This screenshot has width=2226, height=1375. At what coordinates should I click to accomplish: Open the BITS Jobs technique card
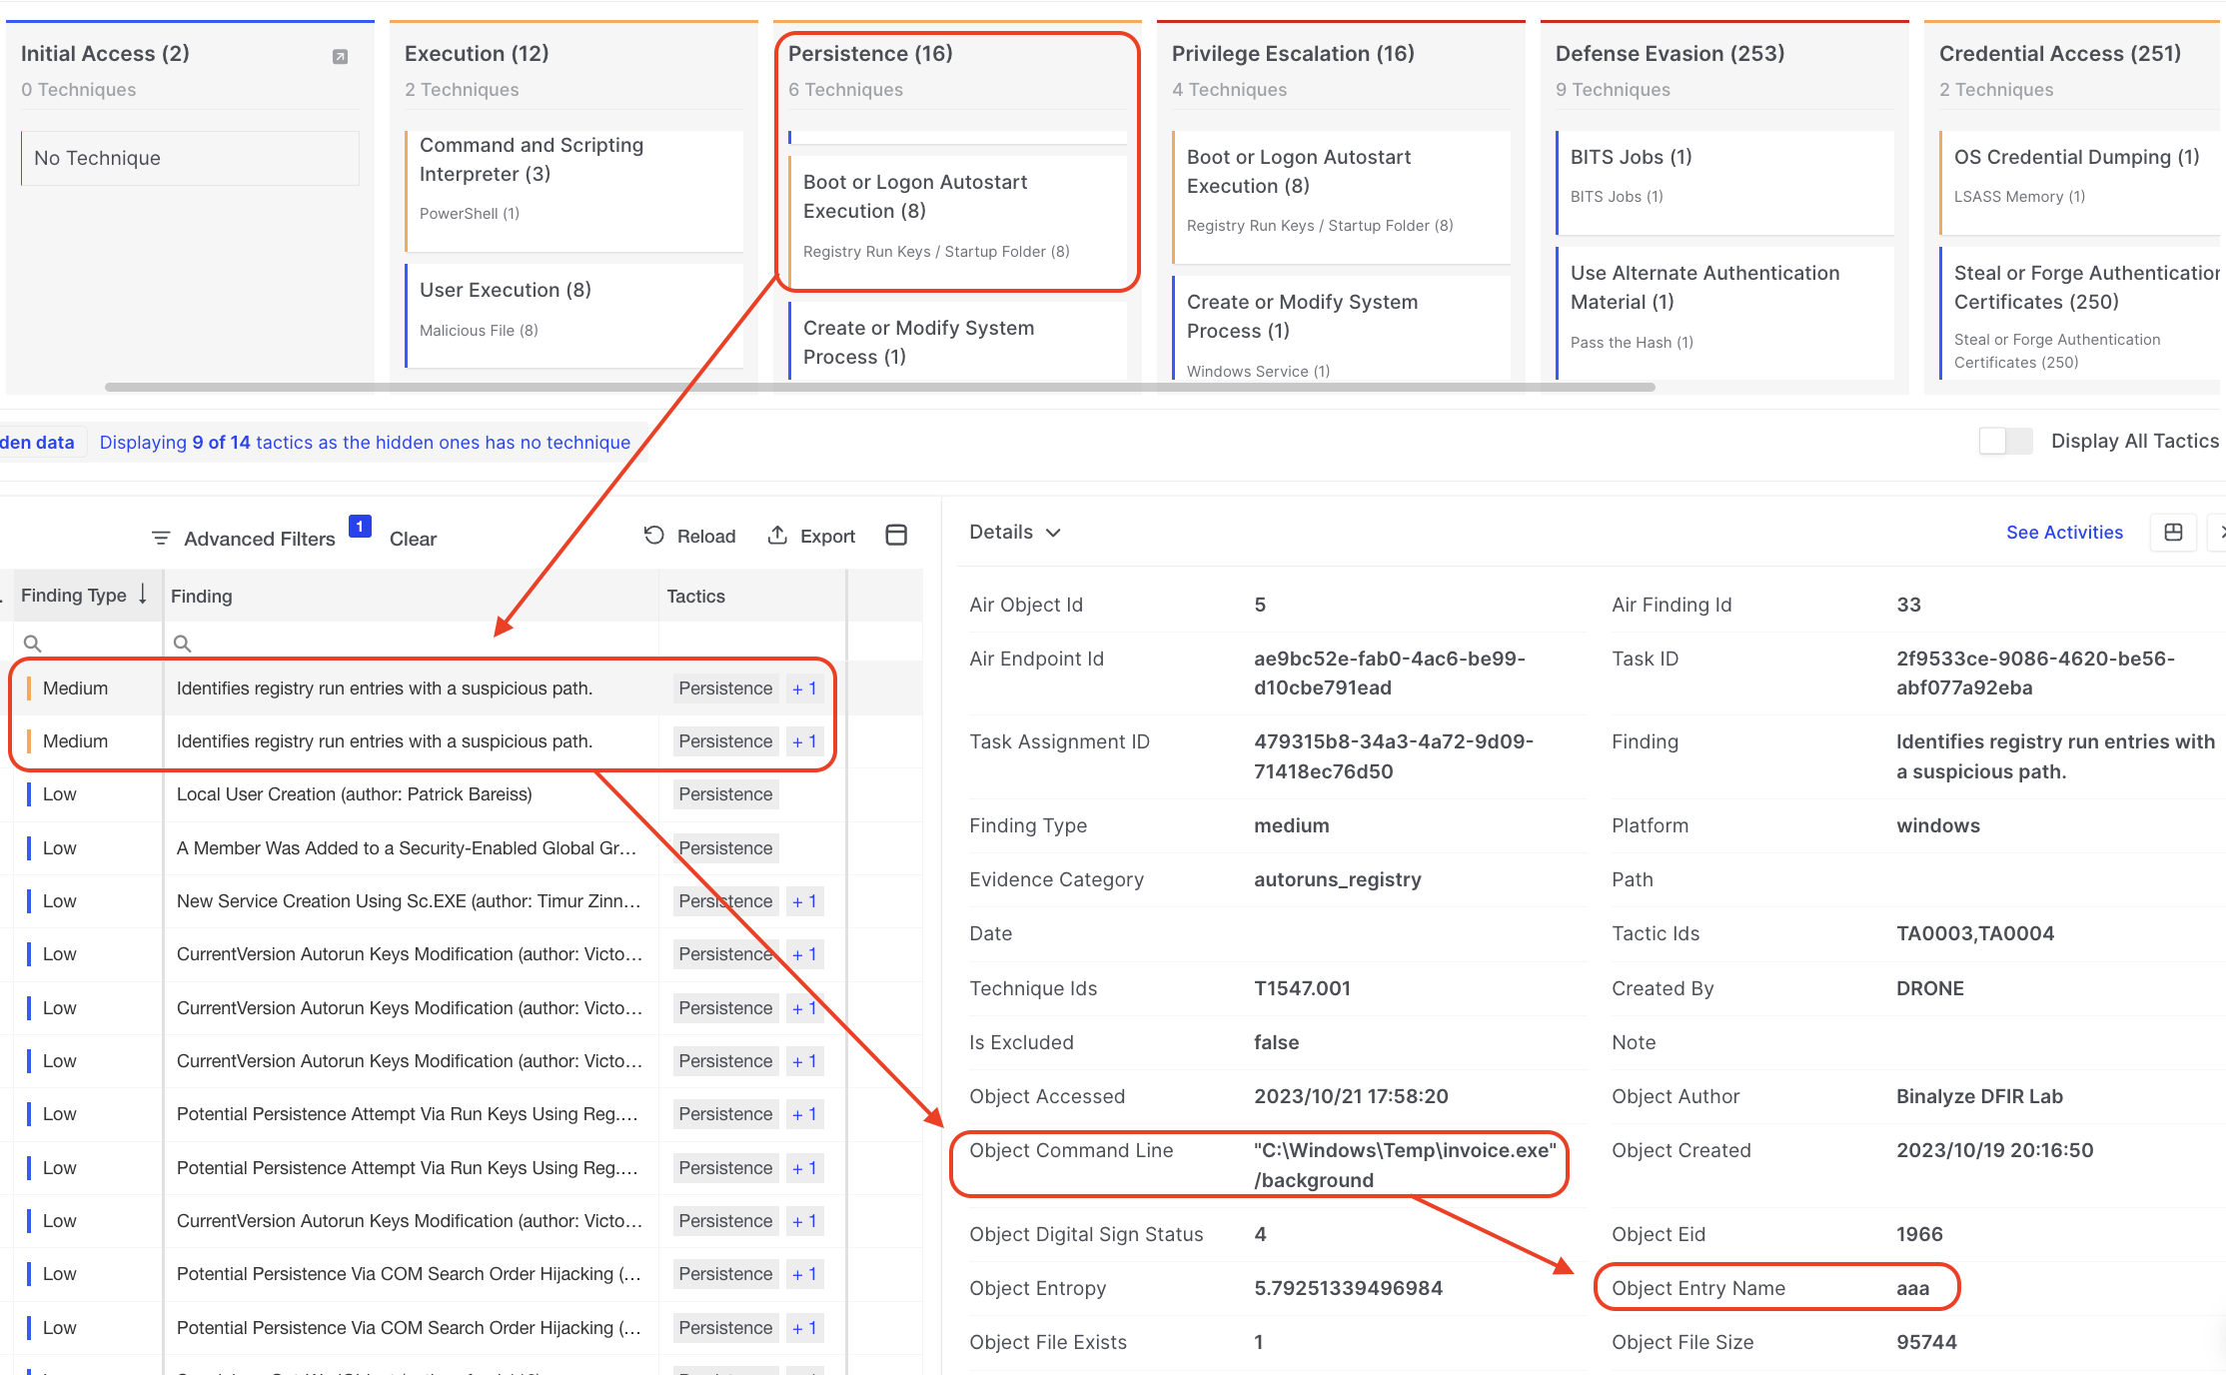tap(1631, 157)
